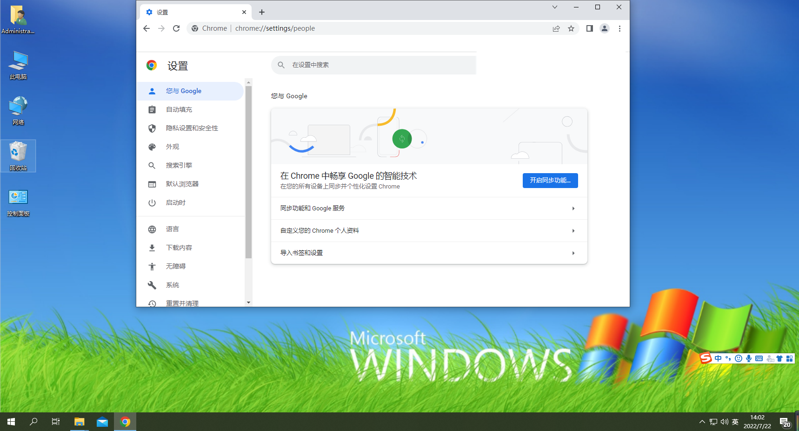Click Sogou microphone voice input
Image resolution: width=799 pixels, height=431 pixels.
(749, 358)
